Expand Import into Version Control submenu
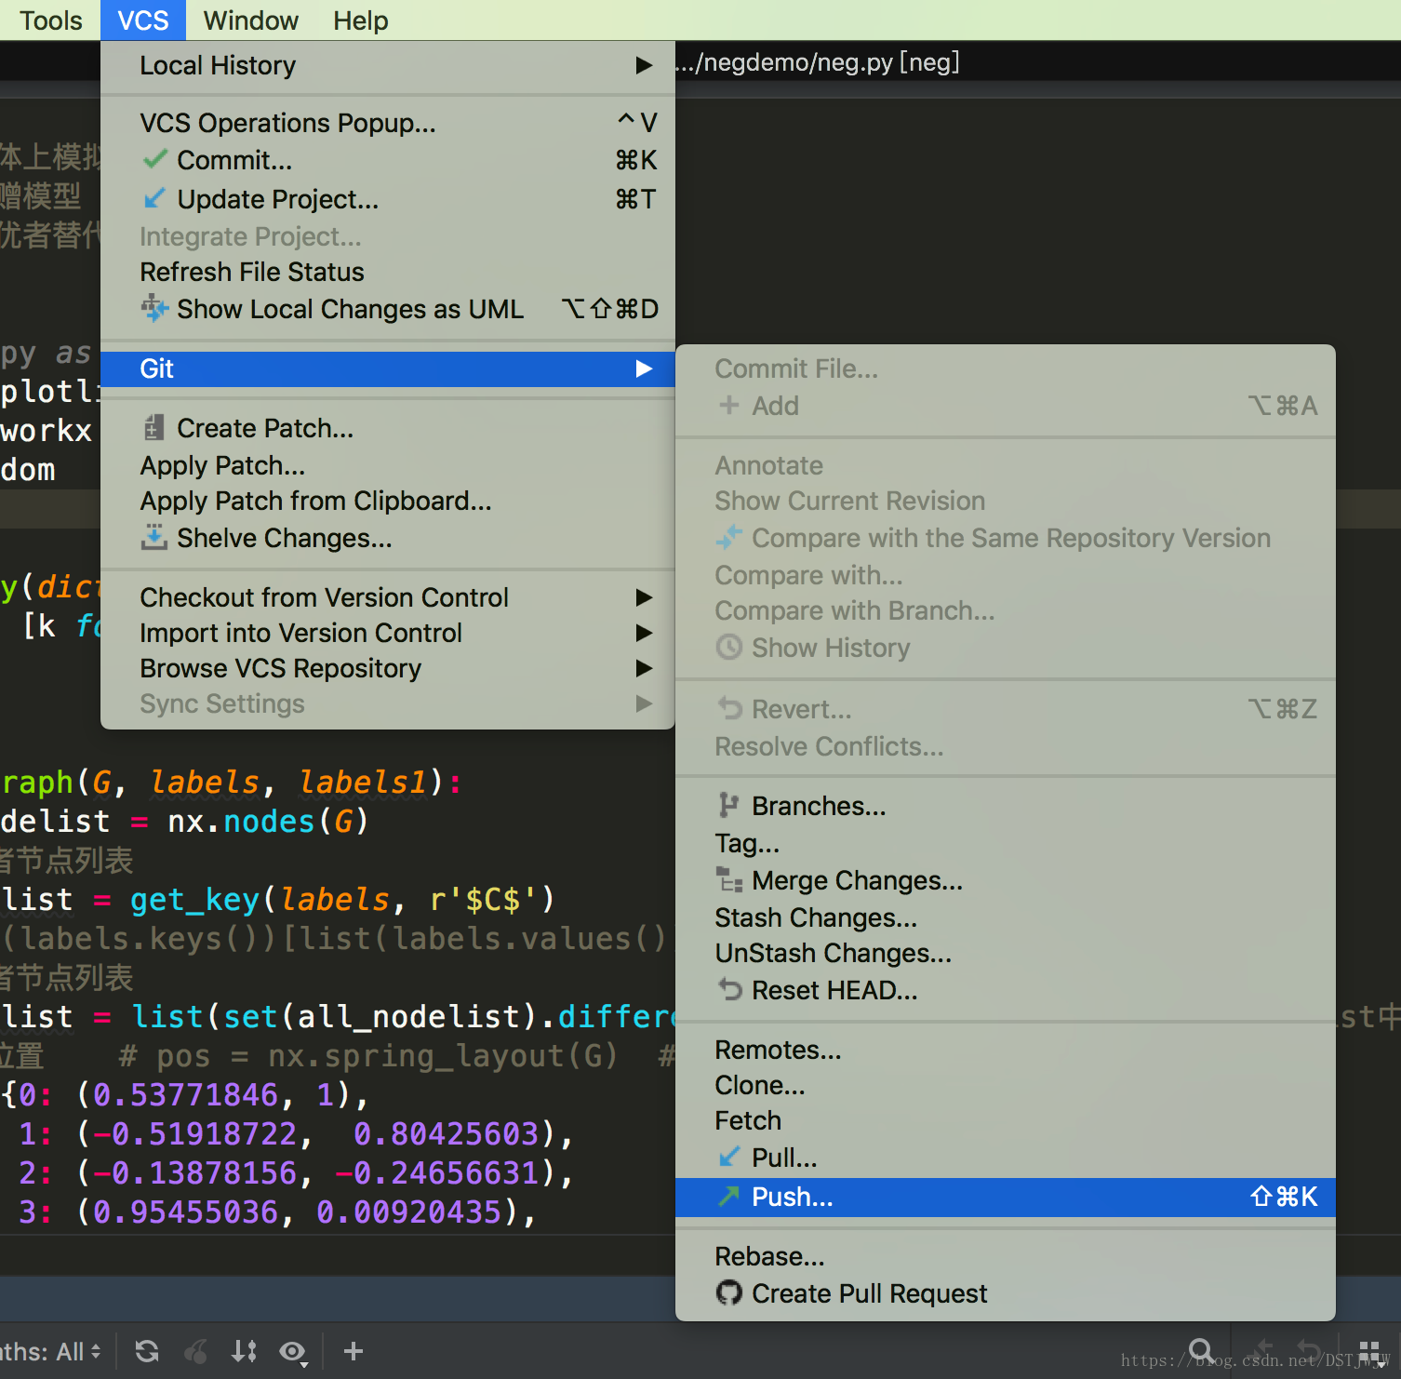 pos(387,633)
